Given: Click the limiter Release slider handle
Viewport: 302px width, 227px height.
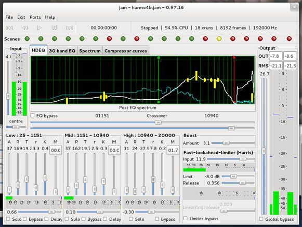Looking at the screenshot, I should coord(243,183).
